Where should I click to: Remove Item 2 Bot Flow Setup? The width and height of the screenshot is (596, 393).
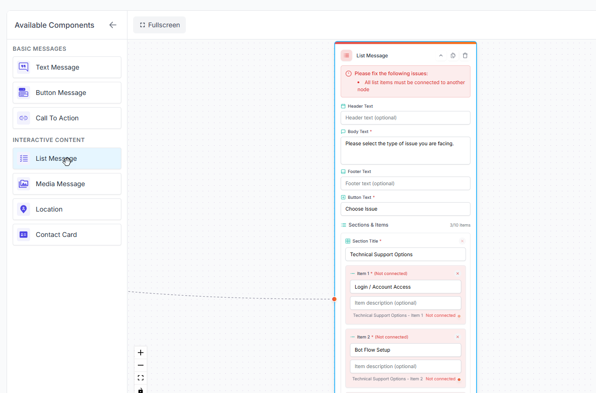click(x=457, y=337)
